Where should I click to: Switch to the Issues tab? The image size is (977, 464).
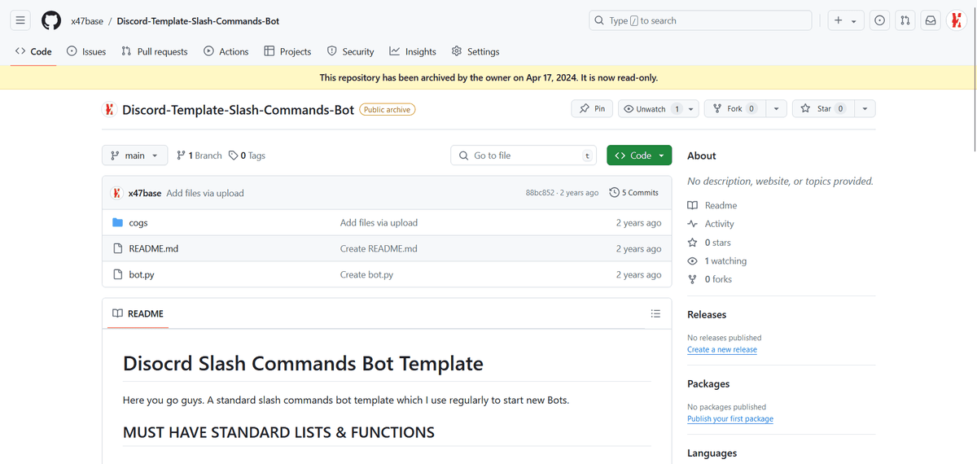[x=86, y=51]
